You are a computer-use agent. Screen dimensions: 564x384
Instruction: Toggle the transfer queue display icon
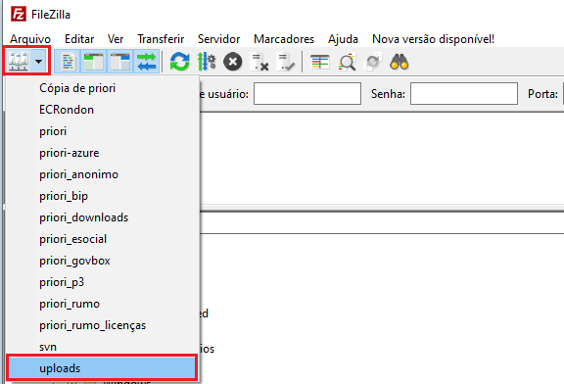tap(147, 62)
